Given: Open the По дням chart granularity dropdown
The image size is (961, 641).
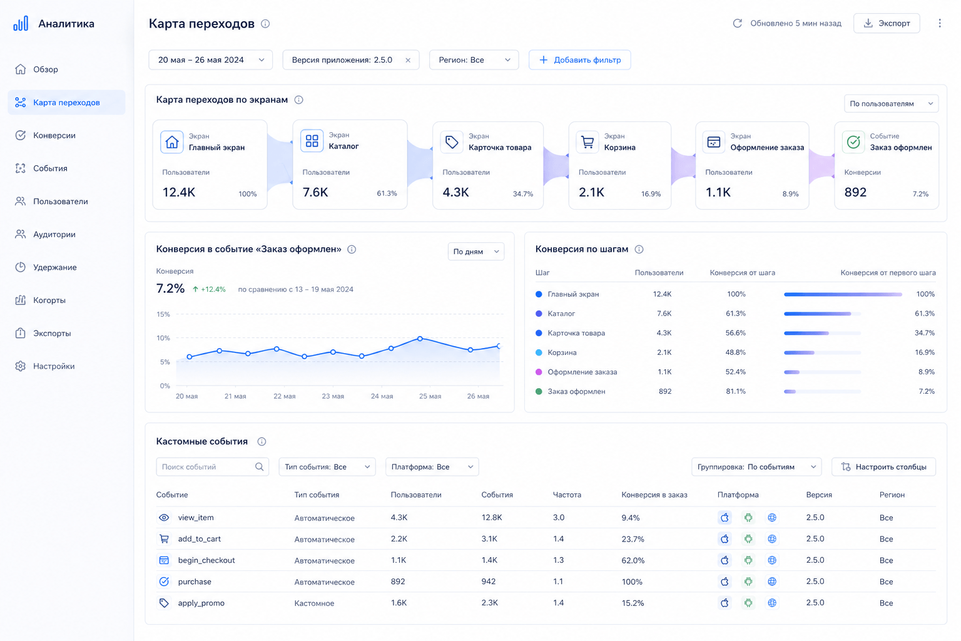Looking at the screenshot, I should pyautogui.click(x=475, y=252).
